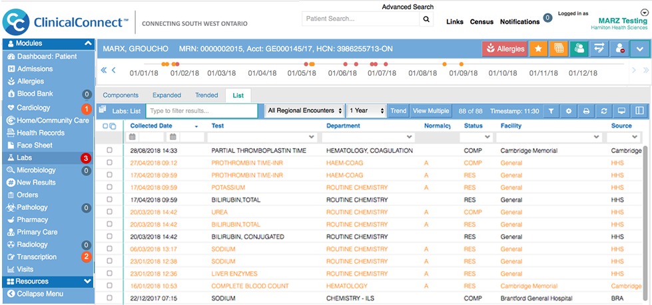Image resolution: width=652 pixels, height=305 pixels.
Task: Expand the Resources section
Action: pos(87,281)
